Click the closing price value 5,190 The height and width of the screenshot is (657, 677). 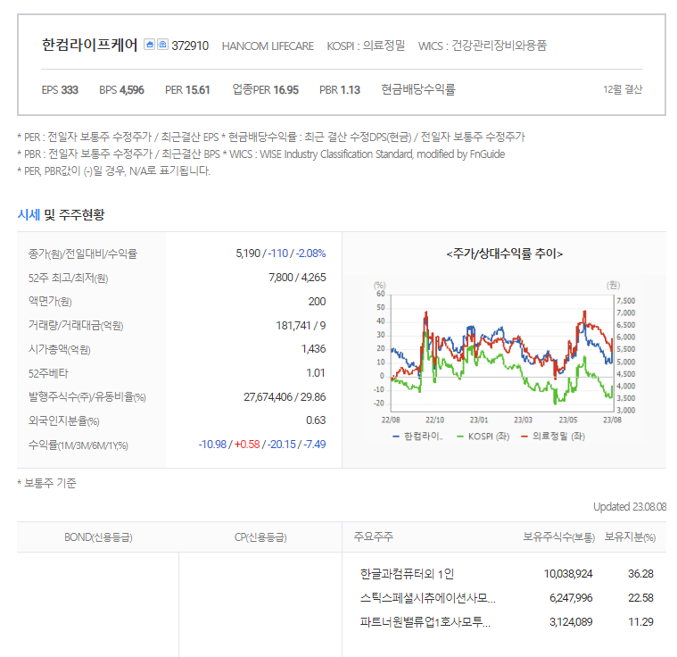[x=248, y=254]
